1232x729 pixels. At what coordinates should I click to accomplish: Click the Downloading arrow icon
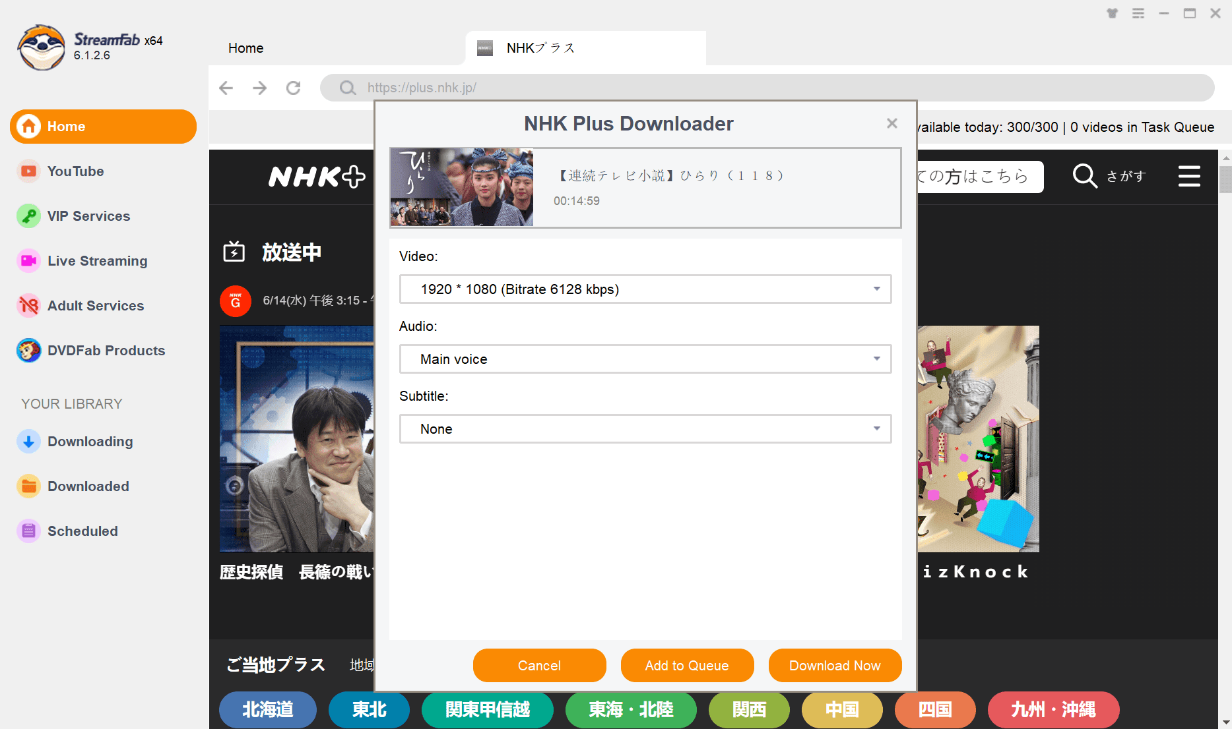(28, 442)
